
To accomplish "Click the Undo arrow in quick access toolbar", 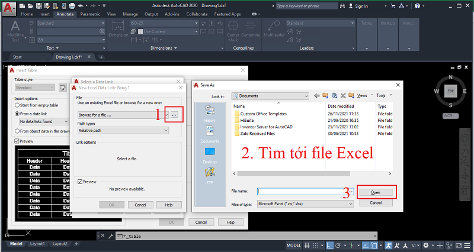I will 81,6.
